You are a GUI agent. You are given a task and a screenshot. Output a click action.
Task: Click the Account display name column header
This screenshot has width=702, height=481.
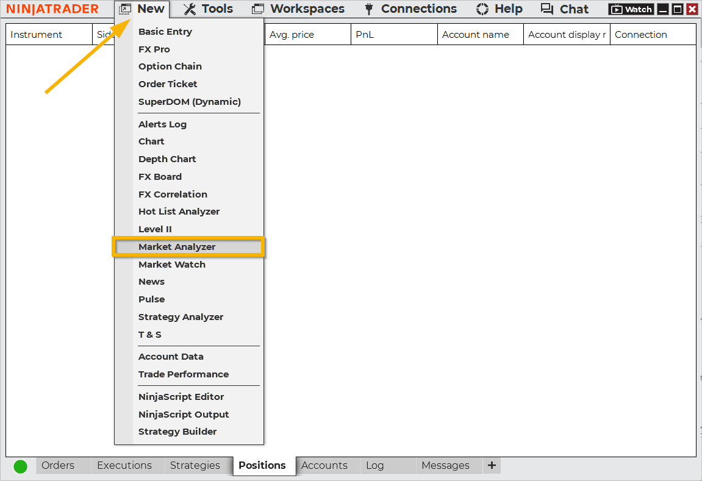point(567,35)
